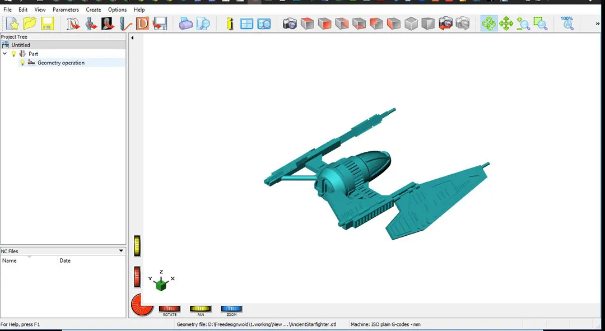Viewport: 605px width, 331px height.
Task: Click the yellow information icon
Action: coord(230,24)
